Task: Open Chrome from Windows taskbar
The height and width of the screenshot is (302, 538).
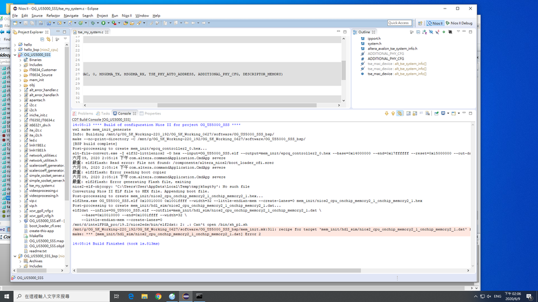Action: point(158,296)
